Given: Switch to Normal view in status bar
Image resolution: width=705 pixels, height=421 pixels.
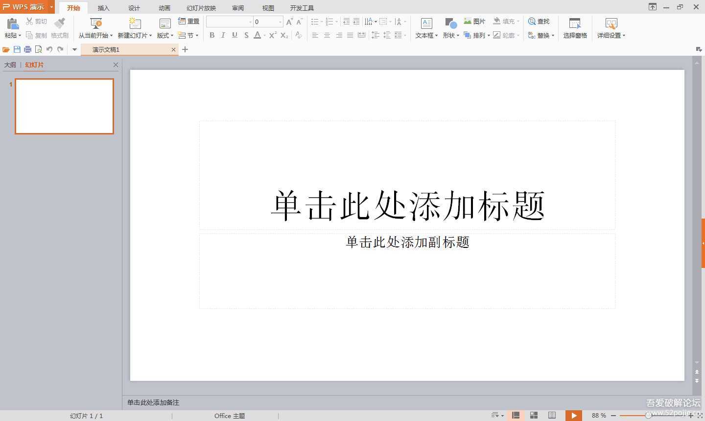Looking at the screenshot, I should (516, 415).
